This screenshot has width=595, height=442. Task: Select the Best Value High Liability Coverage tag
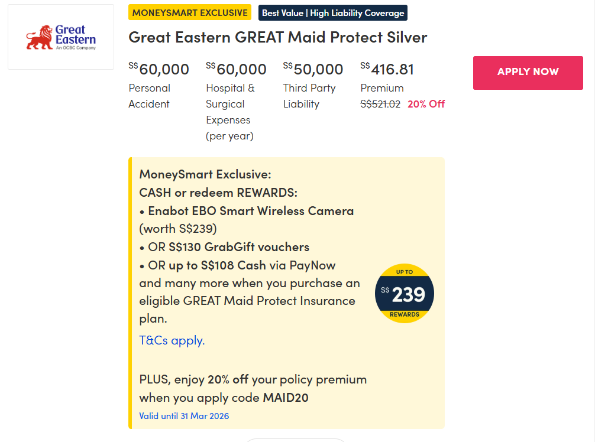tap(333, 13)
